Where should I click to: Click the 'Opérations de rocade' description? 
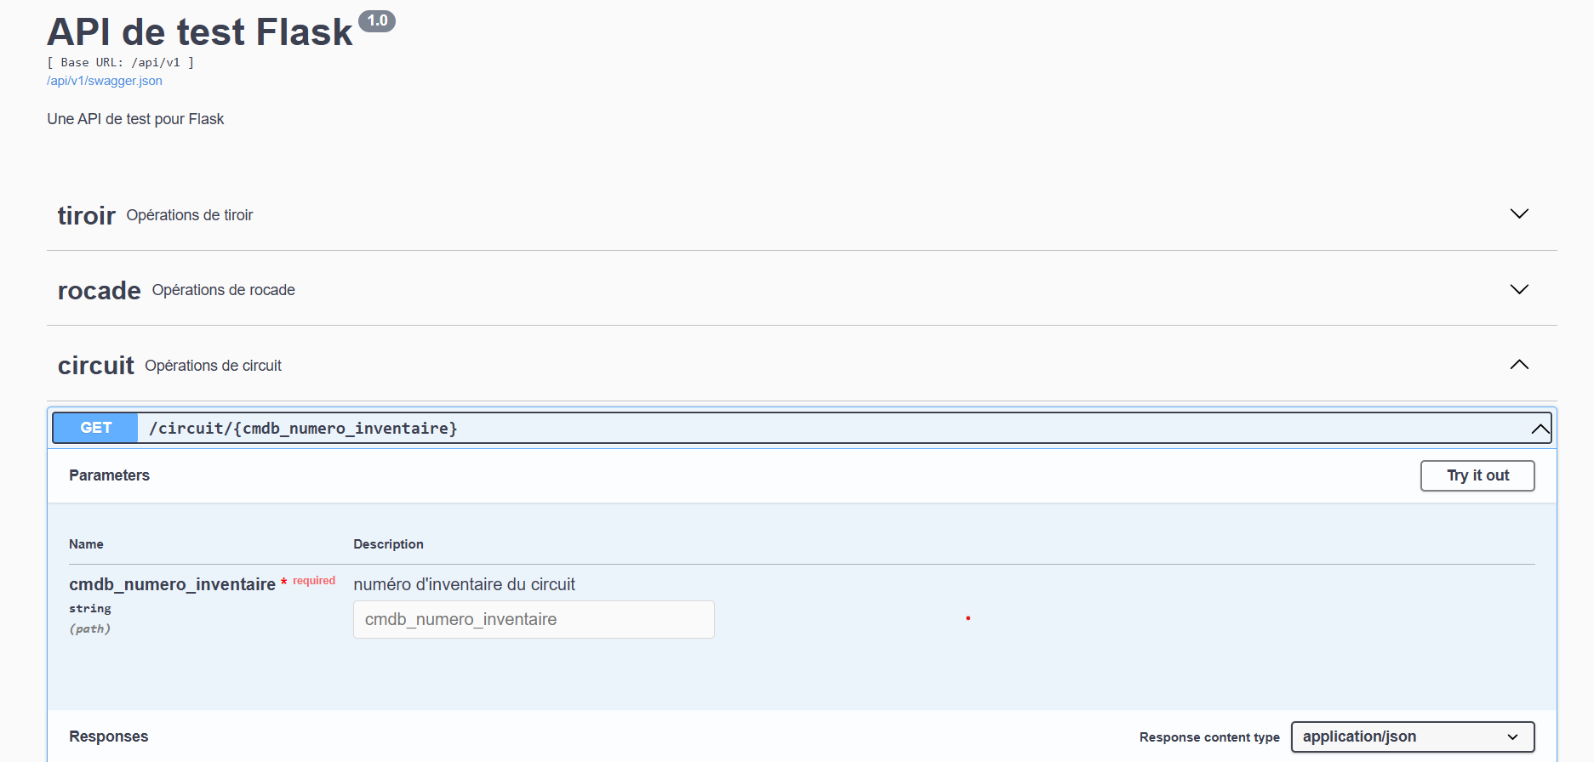point(224,290)
